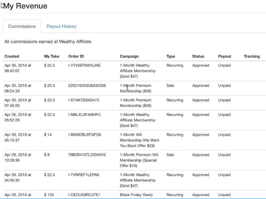This screenshot has width=266, height=199.
Task: Select the My Take column header
Action: [52, 56]
